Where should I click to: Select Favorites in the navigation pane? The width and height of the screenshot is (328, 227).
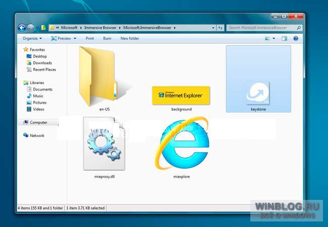point(37,50)
